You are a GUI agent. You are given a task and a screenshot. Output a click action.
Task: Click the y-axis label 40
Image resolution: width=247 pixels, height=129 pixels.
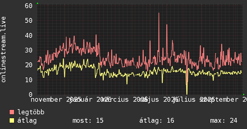pyautogui.click(x=28, y=35)
